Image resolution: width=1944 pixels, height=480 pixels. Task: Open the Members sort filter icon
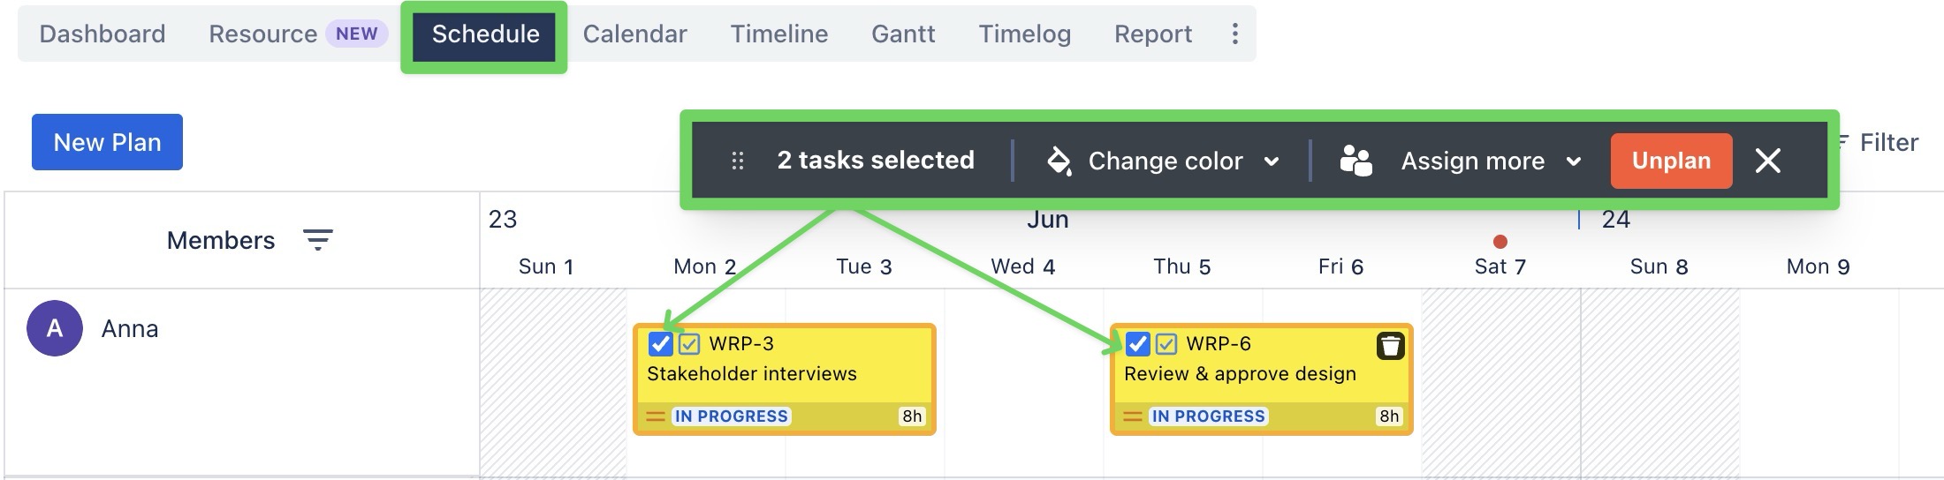point(317,240)
